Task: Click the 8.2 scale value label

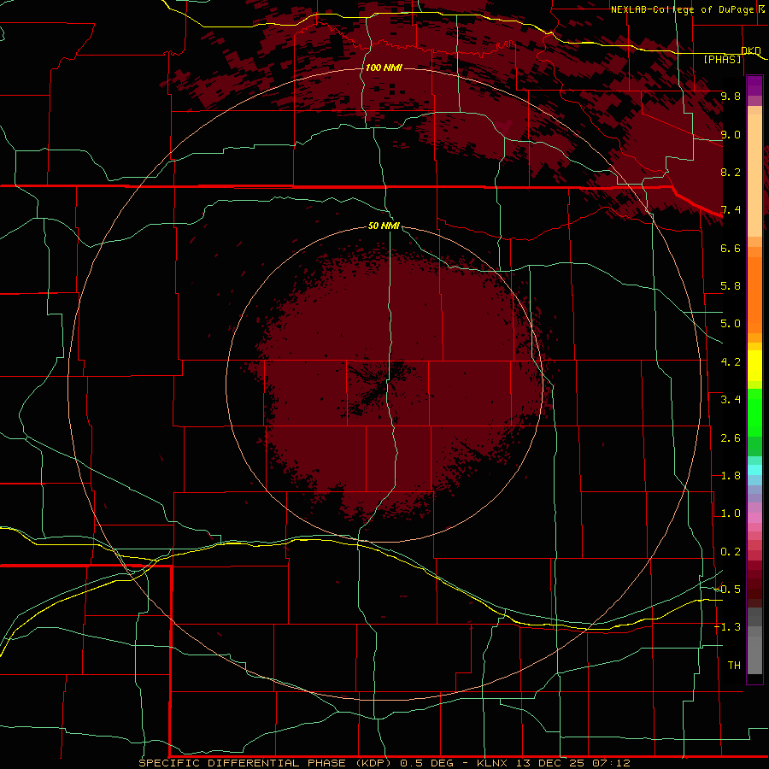Action: point(731,172)
